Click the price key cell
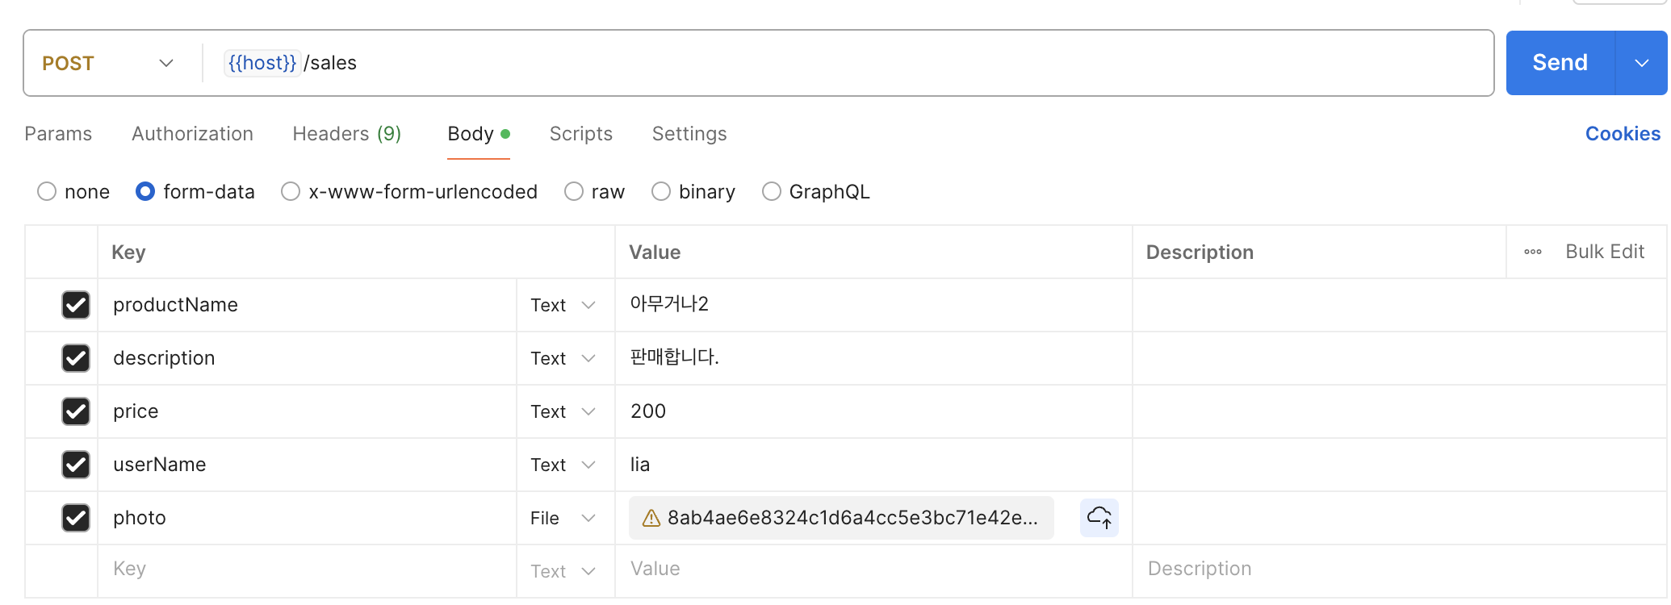 click(307, 411)
